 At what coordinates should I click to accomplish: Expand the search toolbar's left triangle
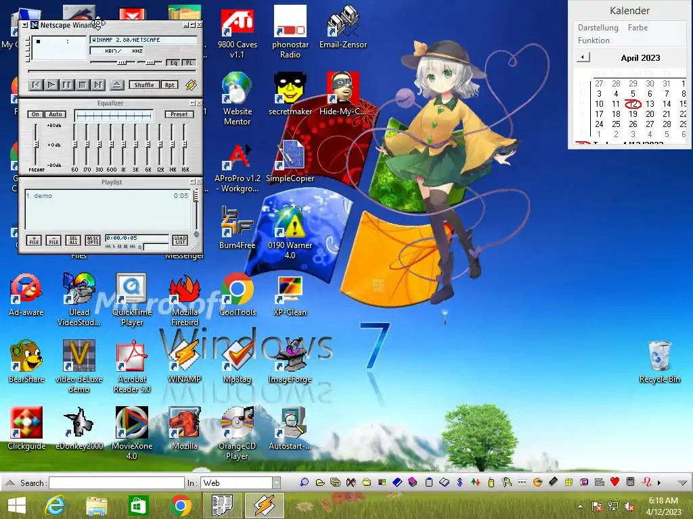[x=9, y=483]
